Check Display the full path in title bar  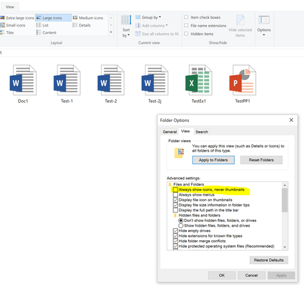point(175,210)
